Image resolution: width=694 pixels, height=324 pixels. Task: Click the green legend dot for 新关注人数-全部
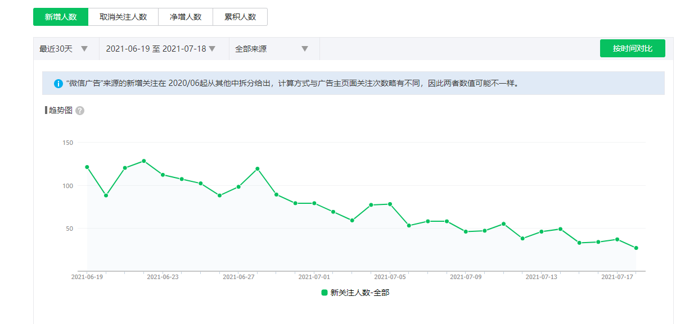[x=325, y=293]
